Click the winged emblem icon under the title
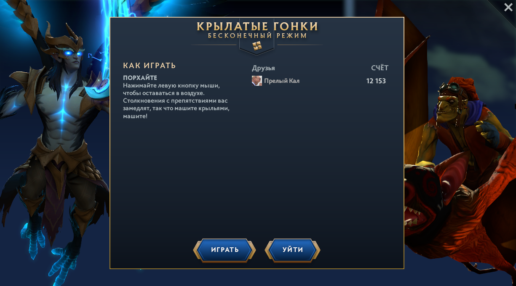This screenshot has width=516, height=286. click(x=257, y=45)
